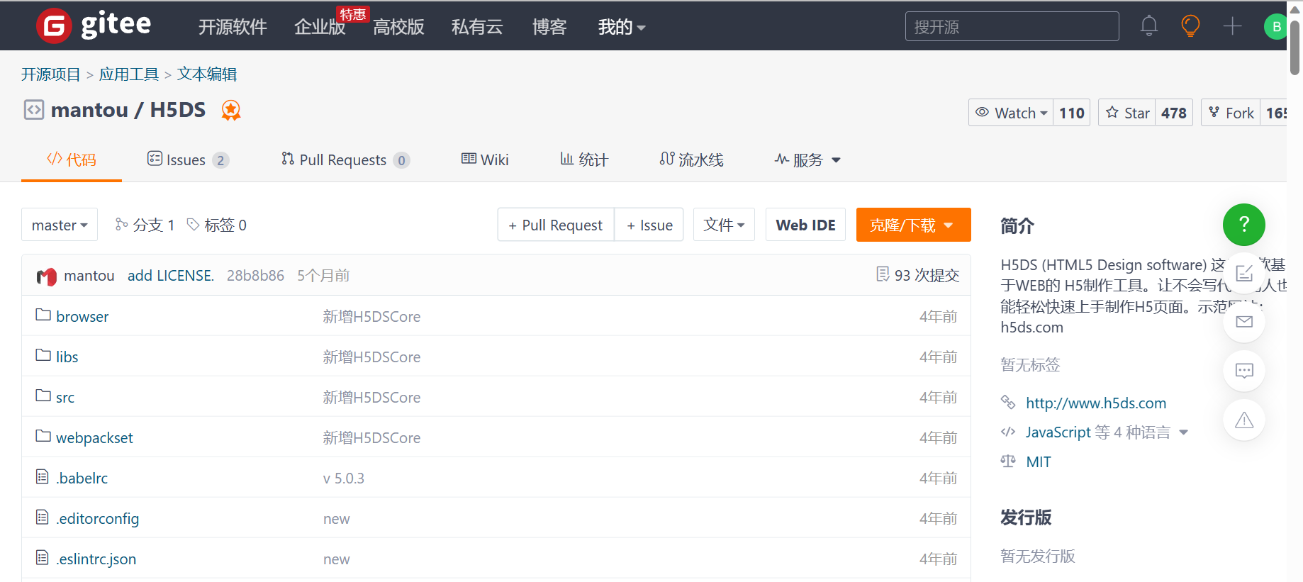The height and width of the screenshot is (582, 1303).
Task: Open the master branch selector
Action: click(x=60, y=225)
